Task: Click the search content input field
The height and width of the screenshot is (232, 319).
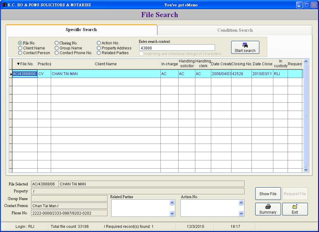Action: tap(177, 48)
